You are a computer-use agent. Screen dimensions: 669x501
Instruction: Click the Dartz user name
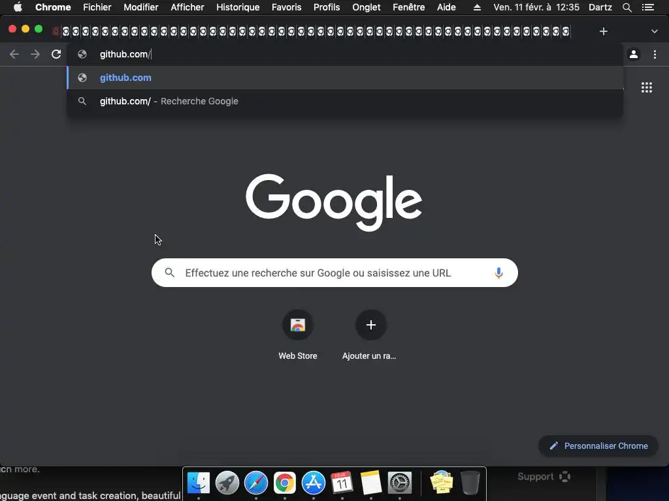(x=600, y=7)
